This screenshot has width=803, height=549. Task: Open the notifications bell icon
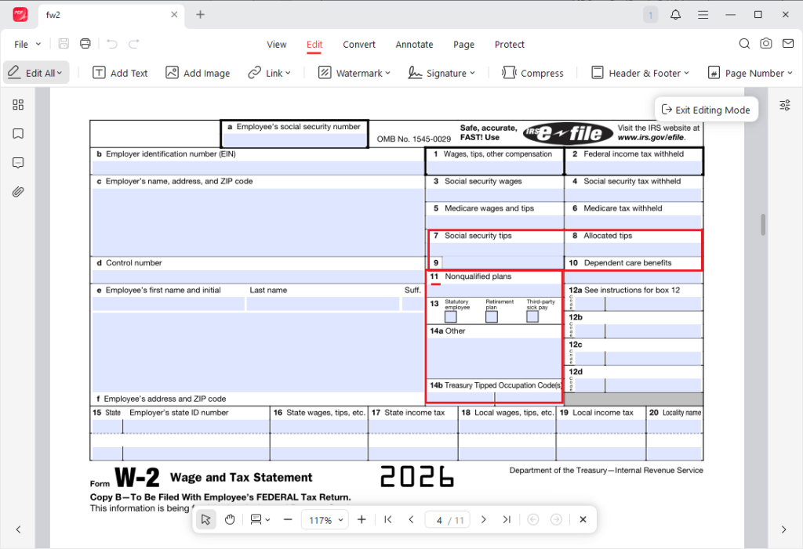[675, 14]
